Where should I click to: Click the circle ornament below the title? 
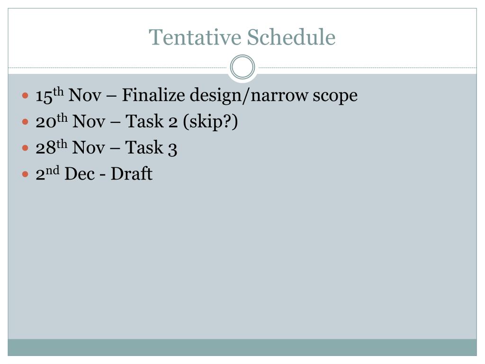(x=242, y=67)
